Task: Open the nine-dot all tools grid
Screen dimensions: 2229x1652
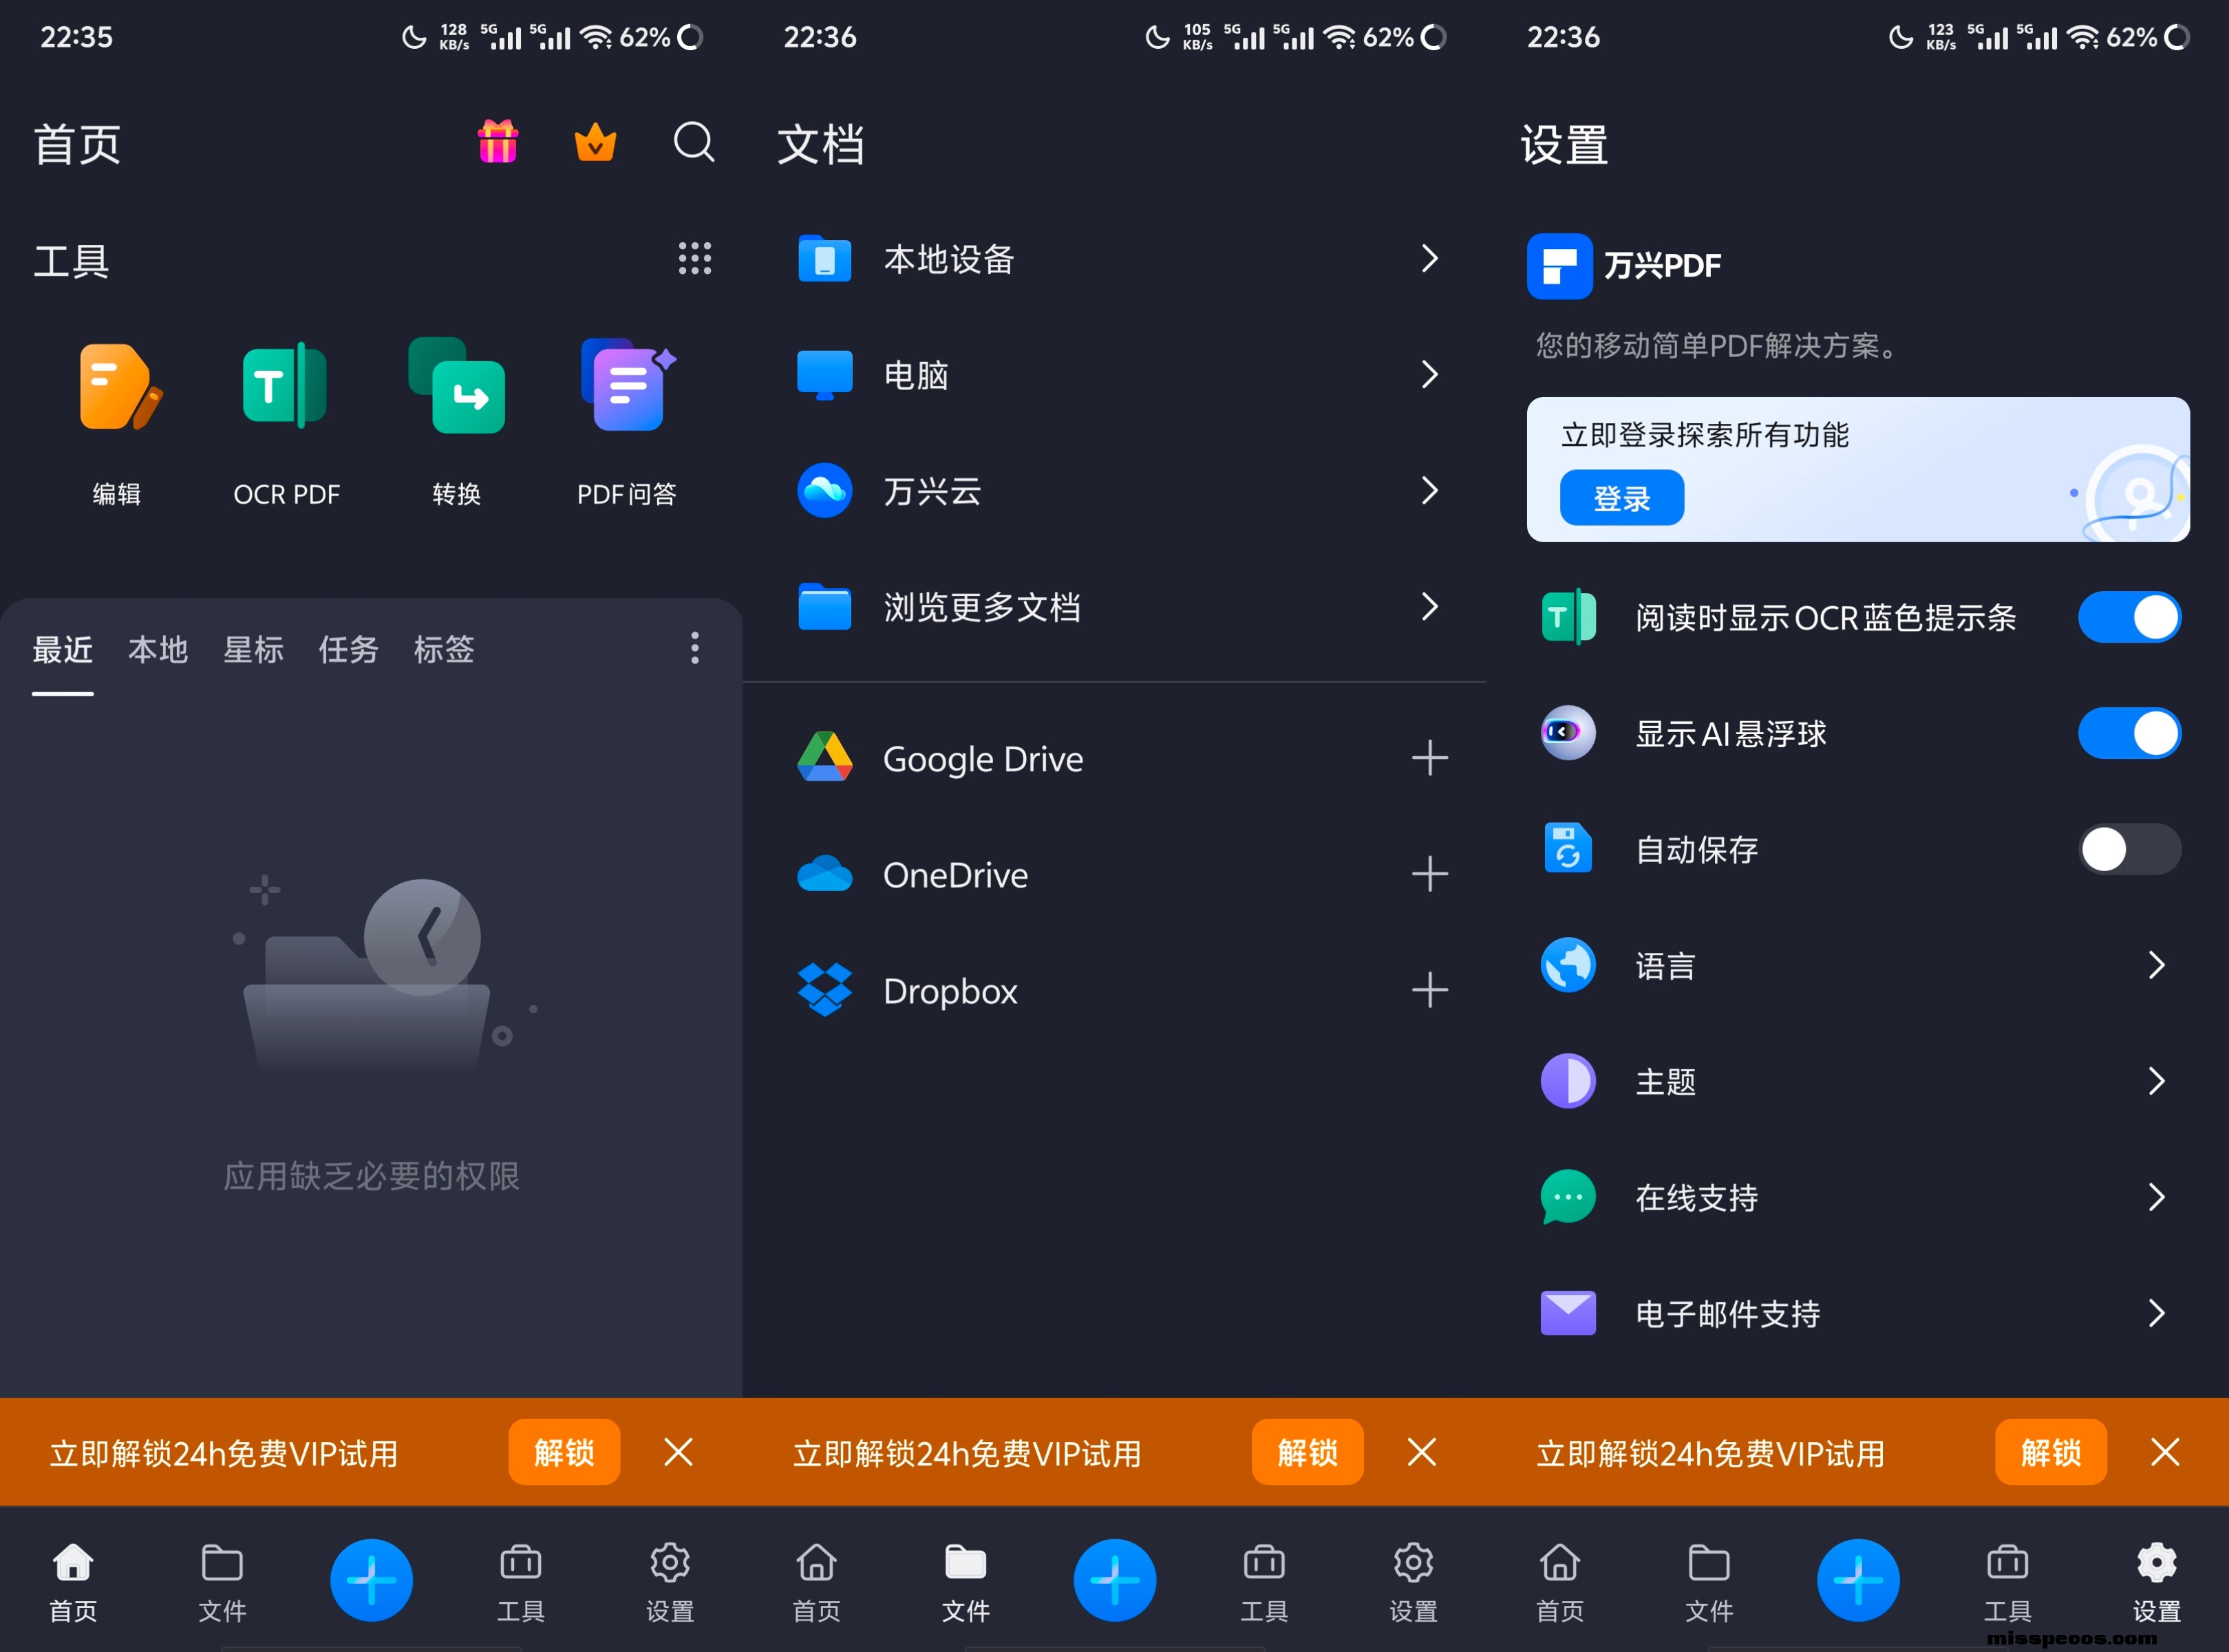Action: (x=694, y=259)
